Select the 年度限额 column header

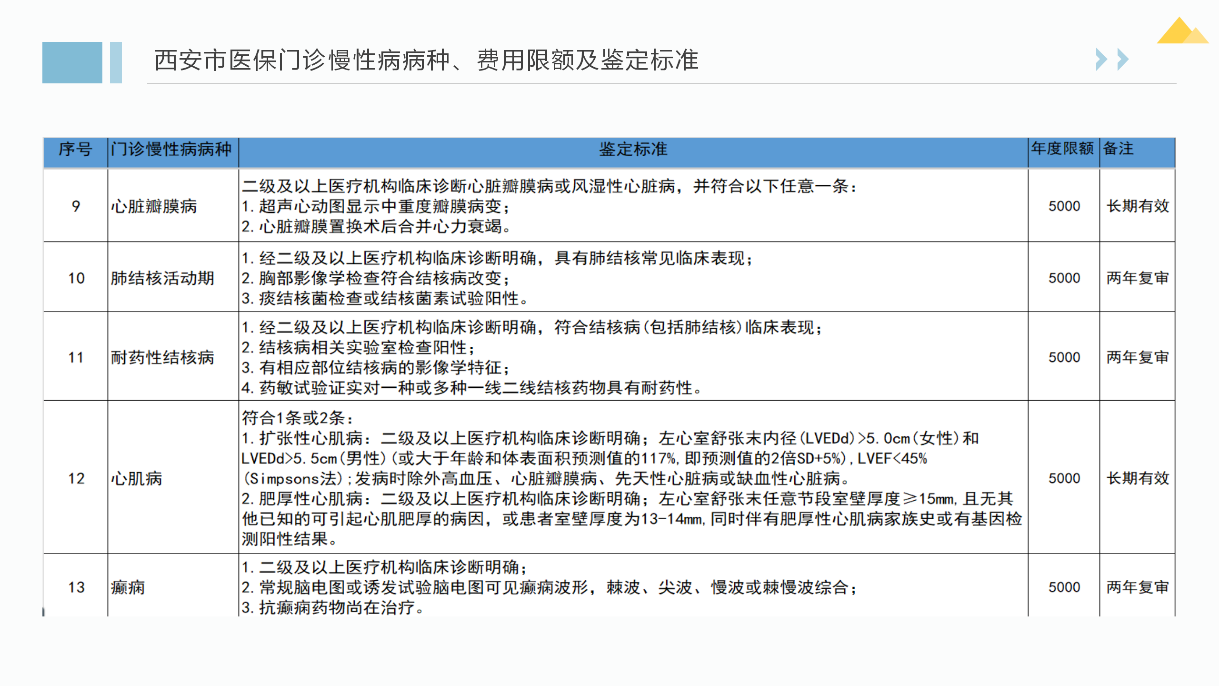1062,149
